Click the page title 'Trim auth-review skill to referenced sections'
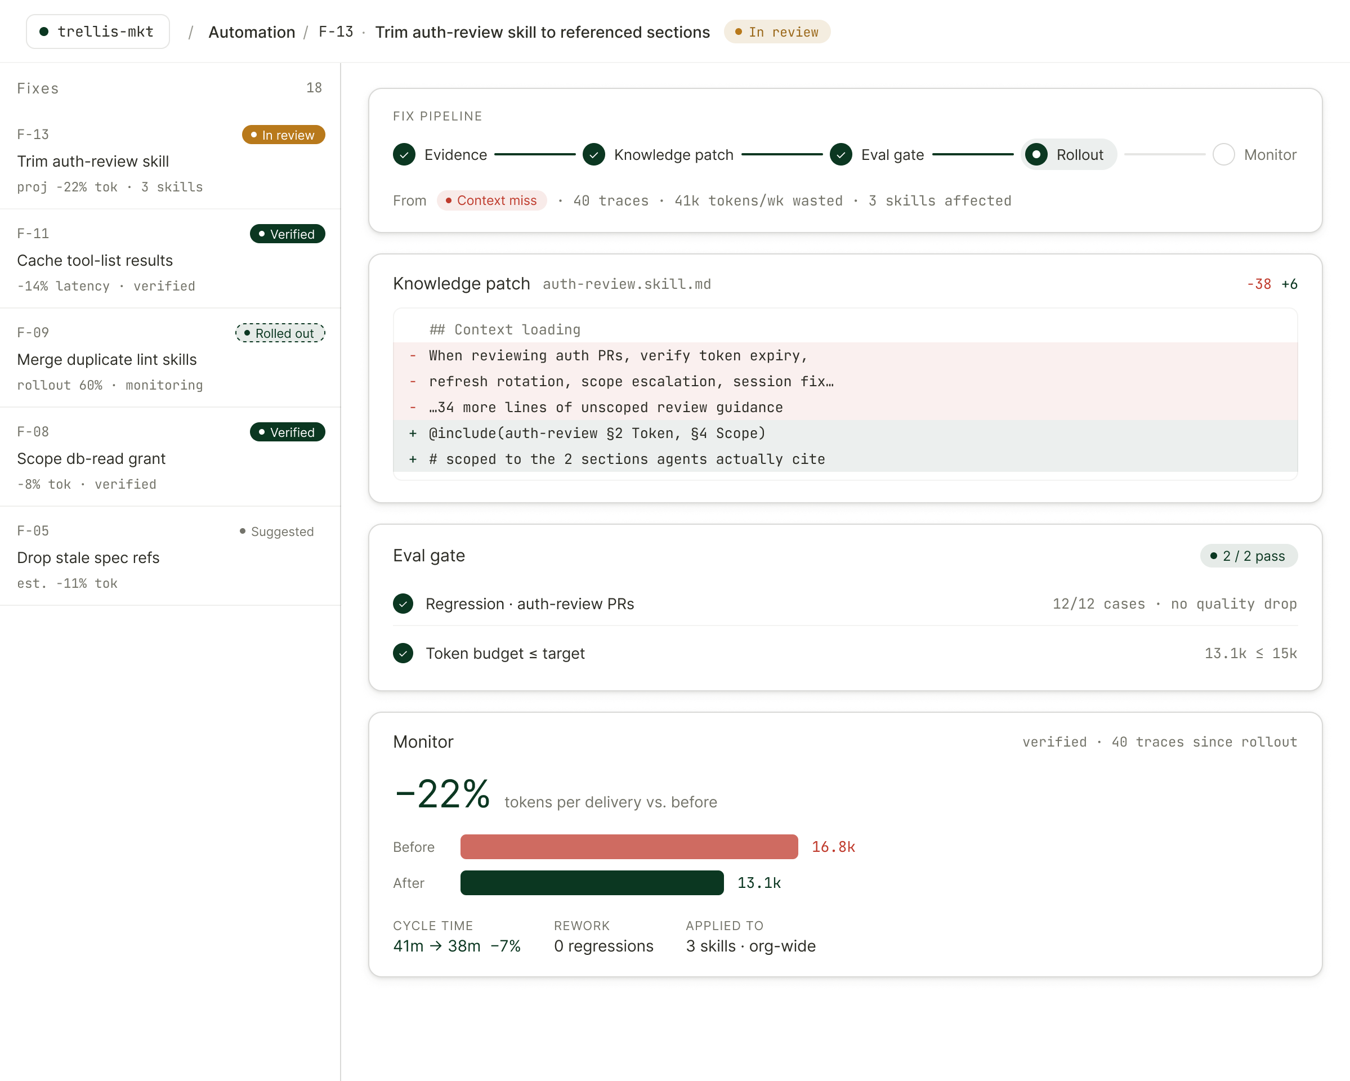Image resolution: width=1350 pixels, height=1081 pixels. point(542,32)
